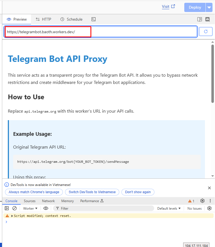215x247 pixels.
Task: Clear the console
Action: coord(15,208)
